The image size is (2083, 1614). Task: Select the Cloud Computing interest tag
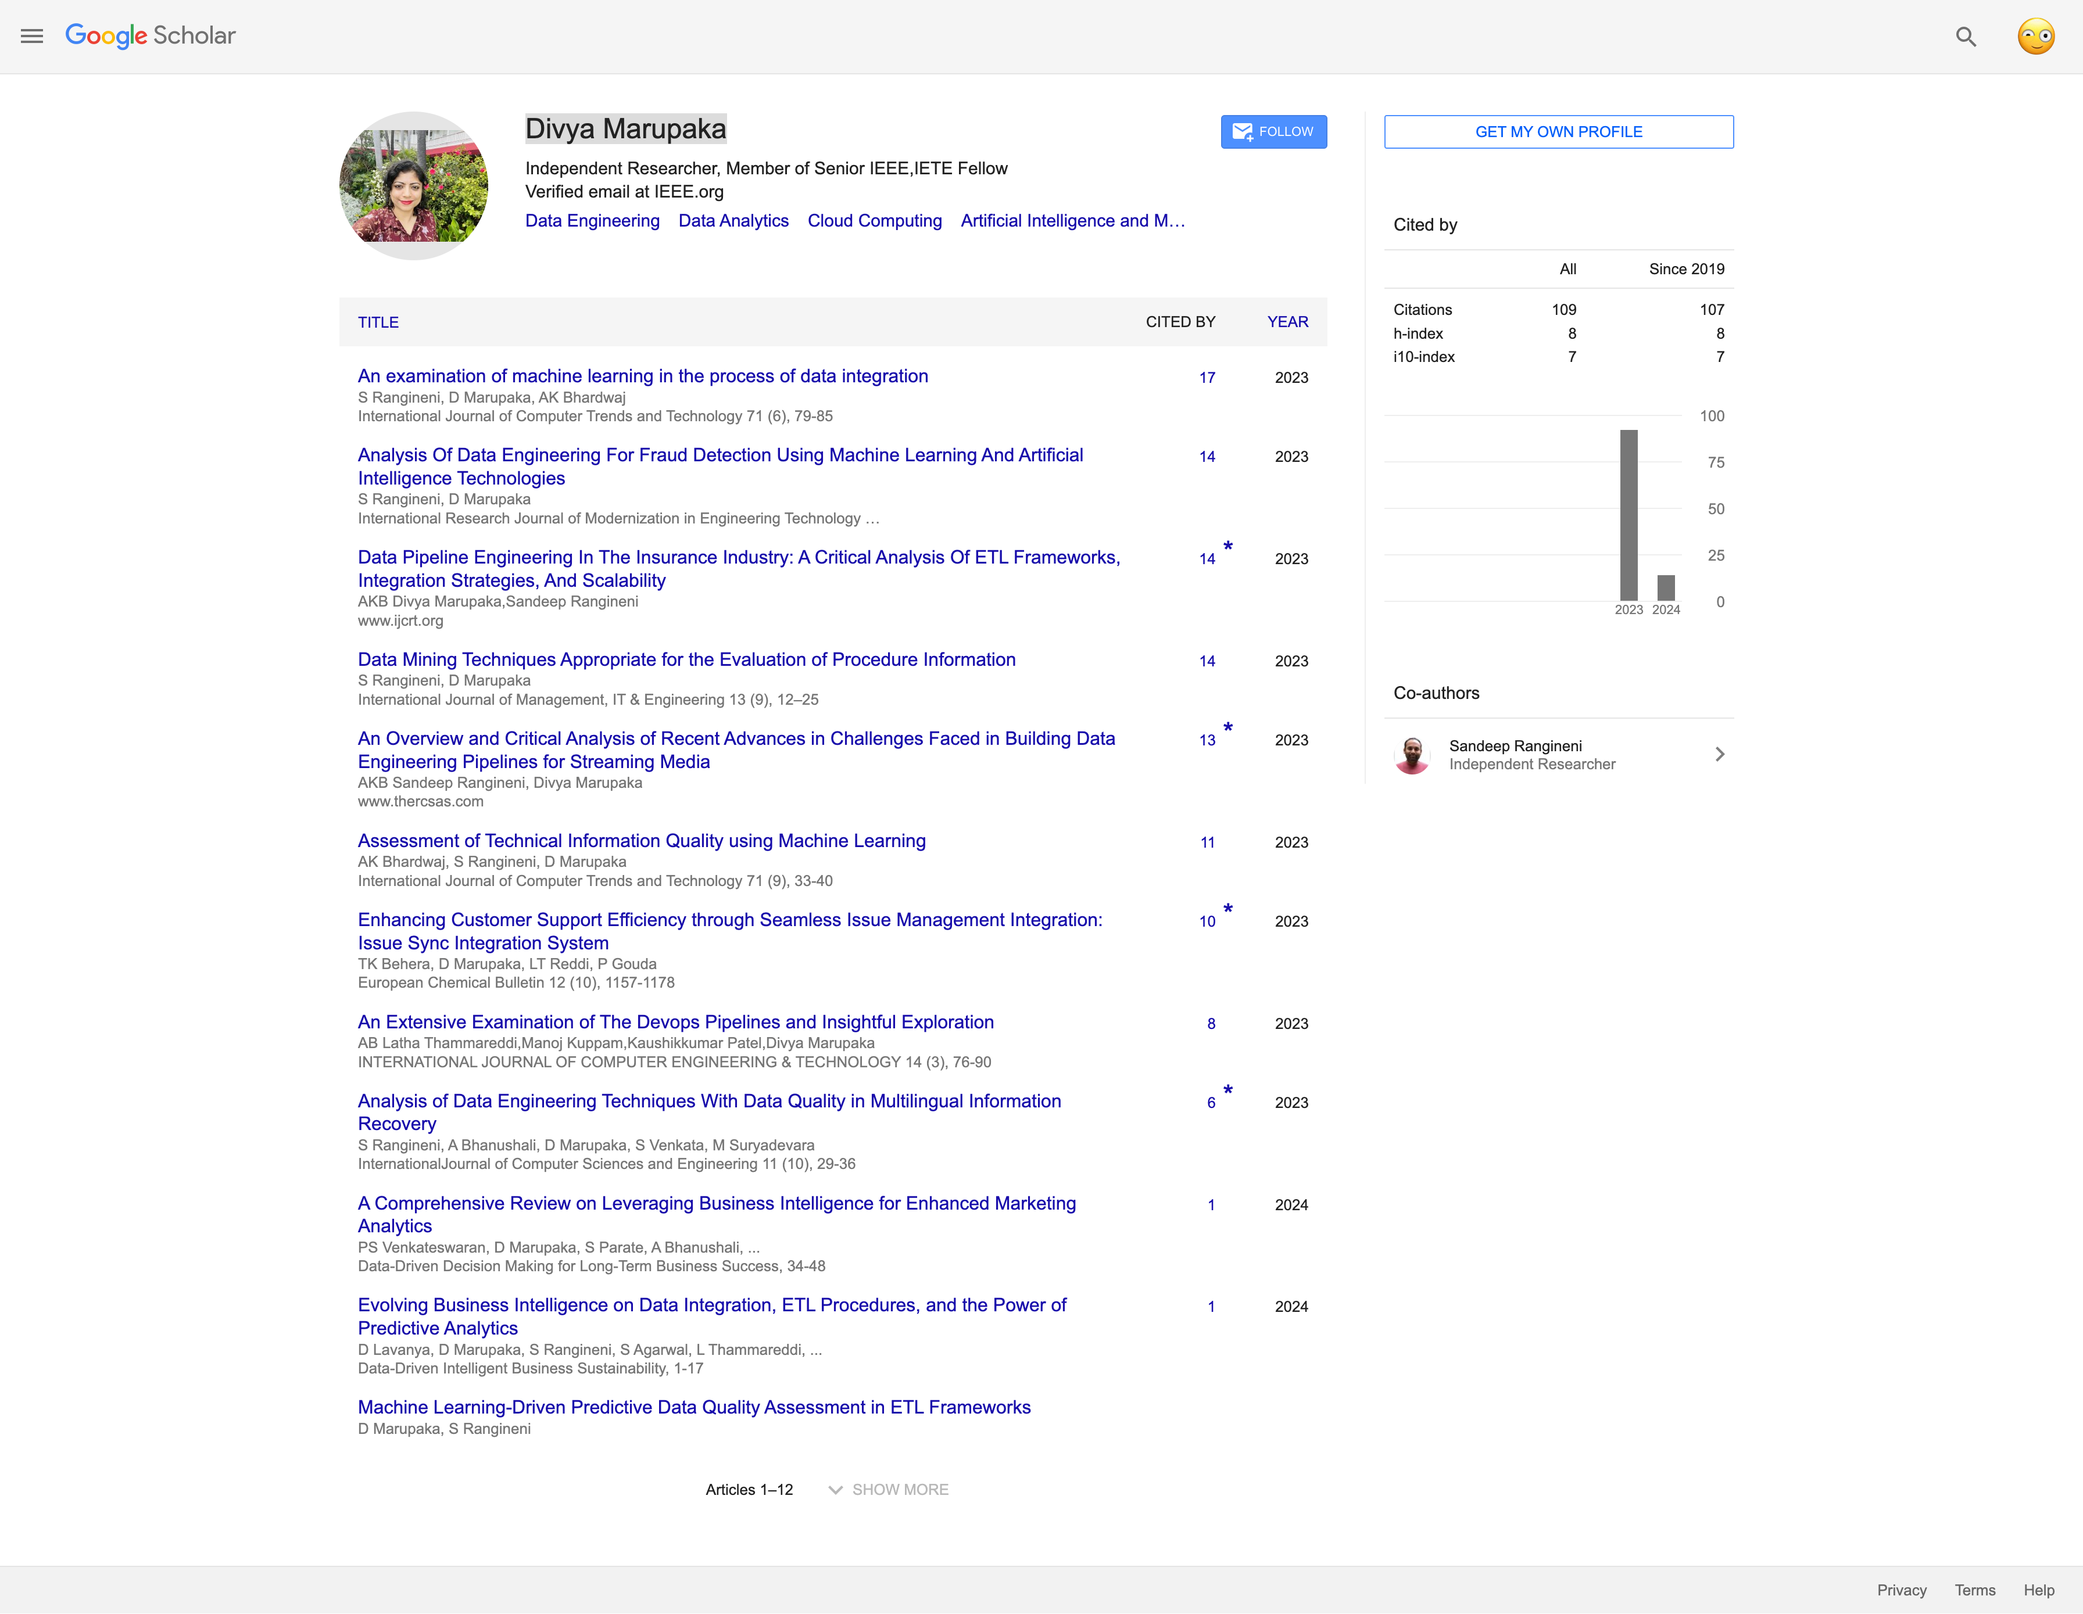pos(875,221)
